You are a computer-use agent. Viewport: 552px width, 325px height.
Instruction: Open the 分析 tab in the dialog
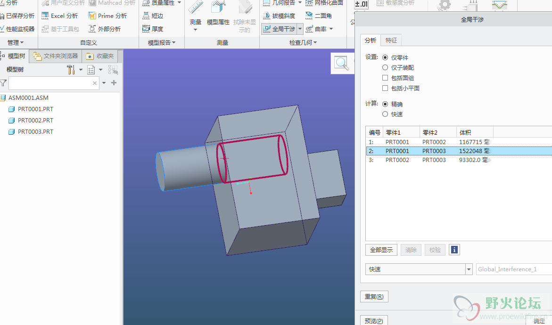point(370,40)
